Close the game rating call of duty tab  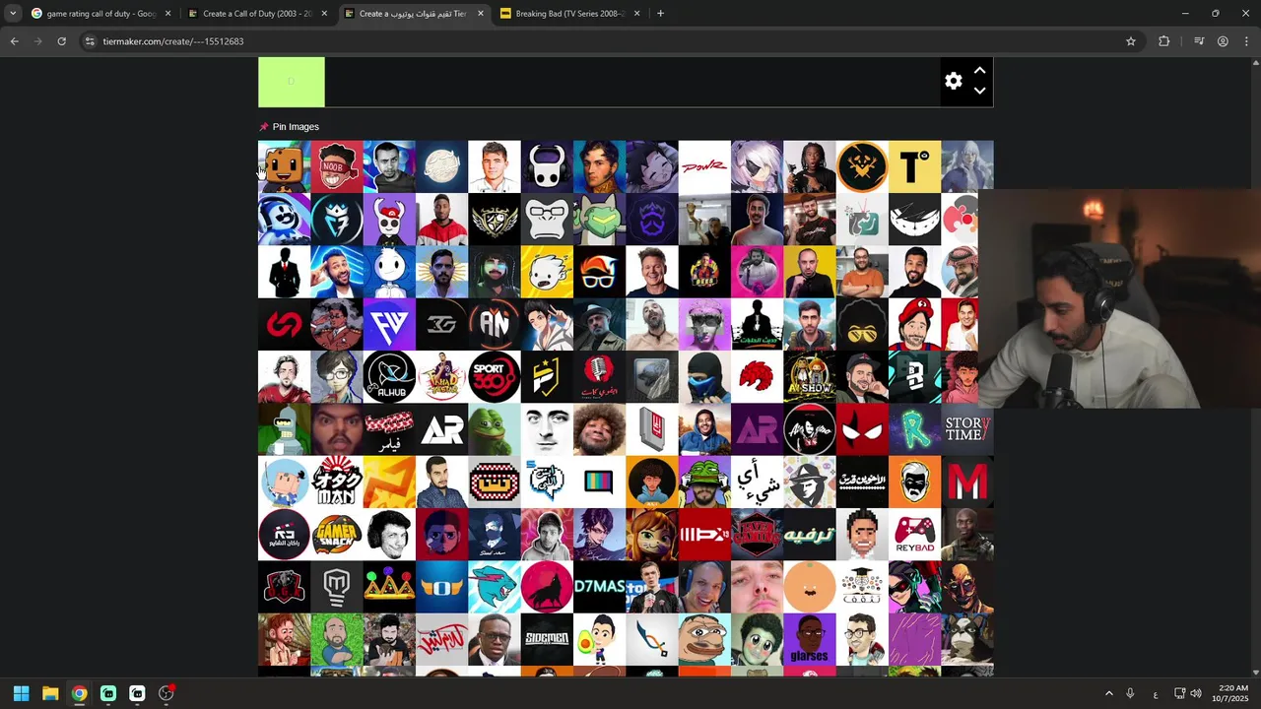coord(167,14)
